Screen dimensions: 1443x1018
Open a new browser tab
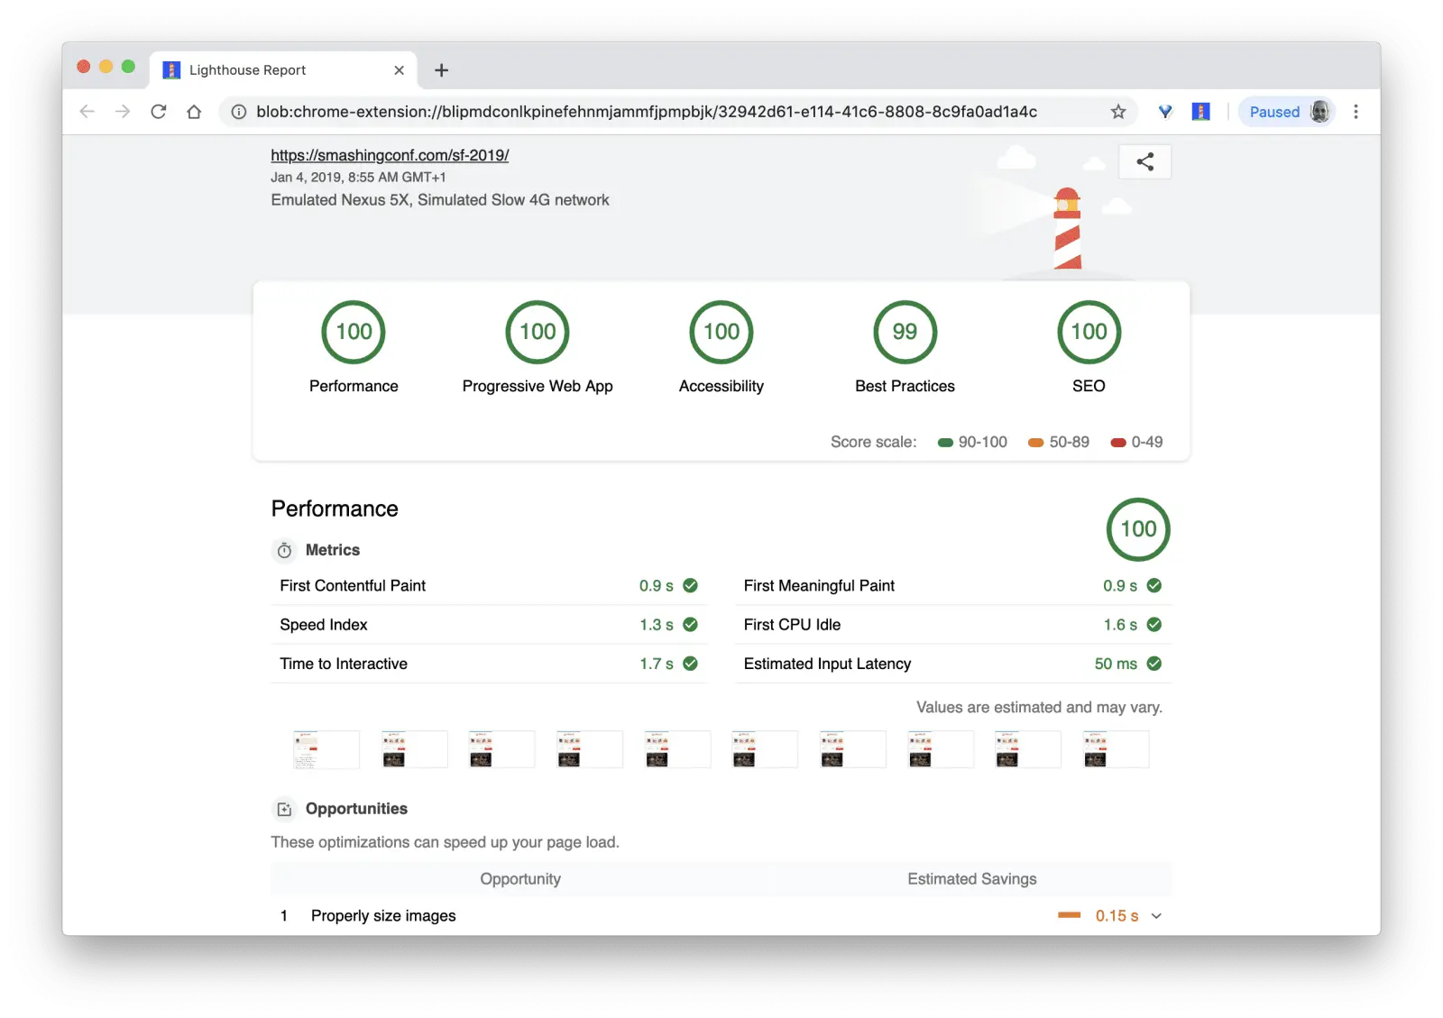pos(441,70)
